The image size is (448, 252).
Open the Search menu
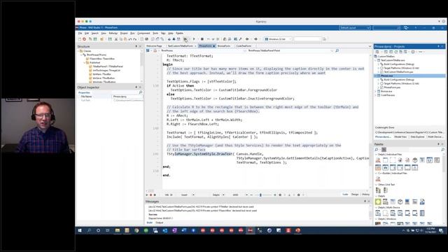(95, 34)
